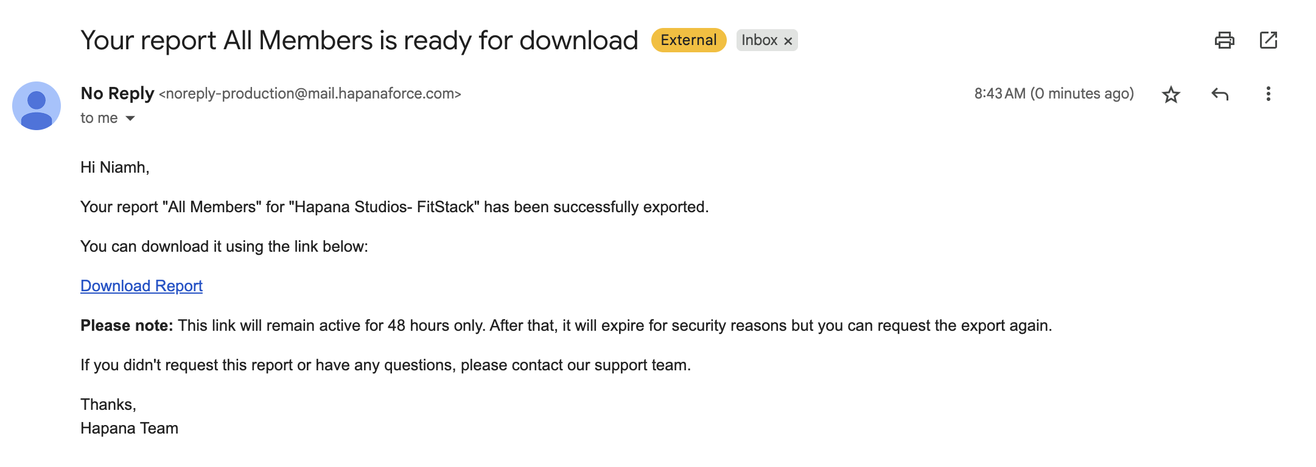Click the noreply-production email address
The width and height of the screenshot is (1316, 467).
point(310,94)
